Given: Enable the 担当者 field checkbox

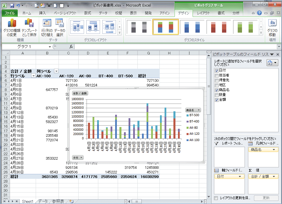Looking at the screenshot, I should tap(217, 75).
